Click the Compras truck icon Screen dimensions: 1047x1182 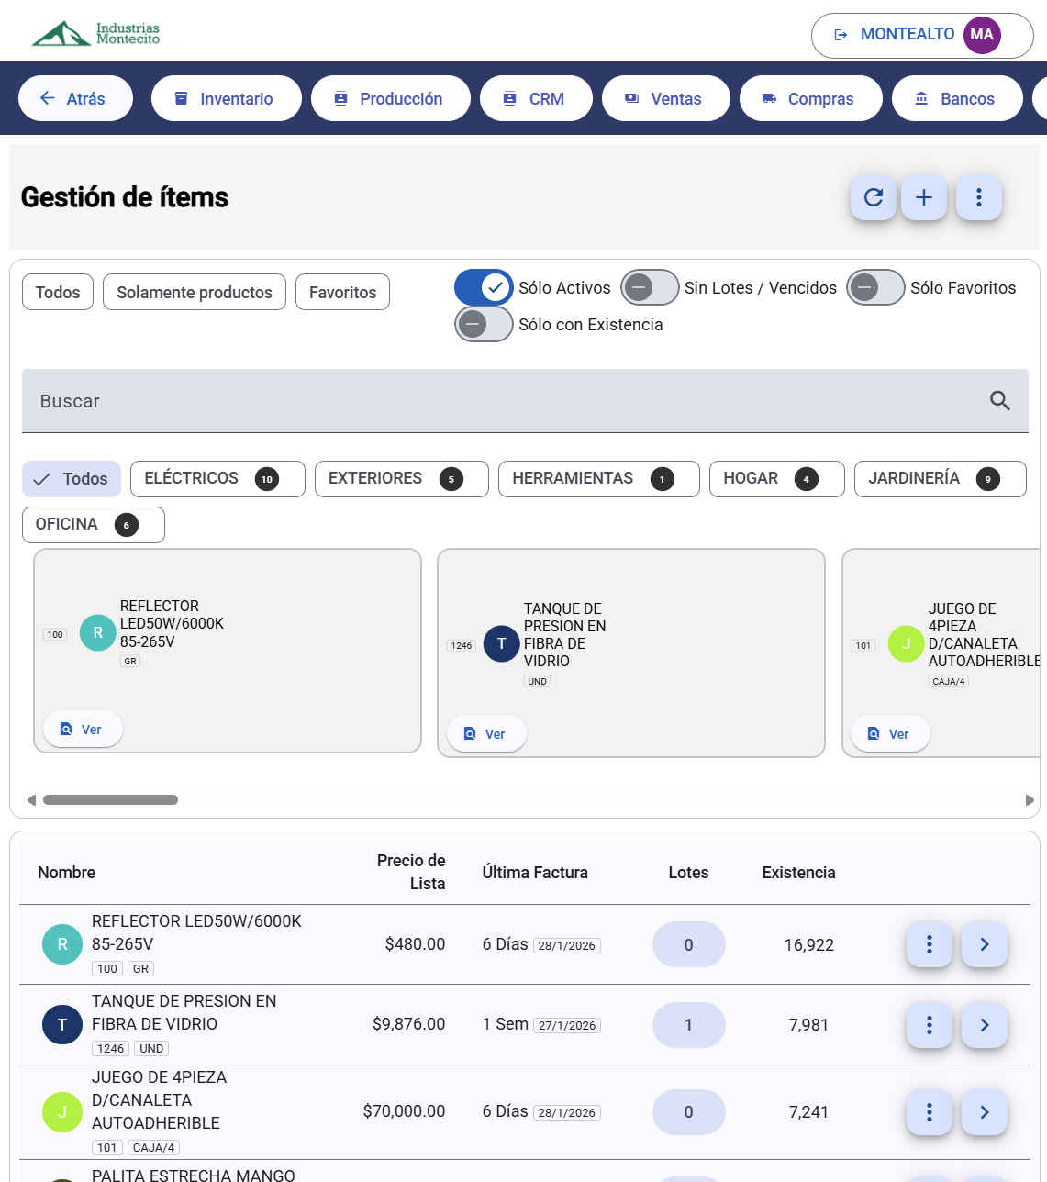(x=769, y=98)
